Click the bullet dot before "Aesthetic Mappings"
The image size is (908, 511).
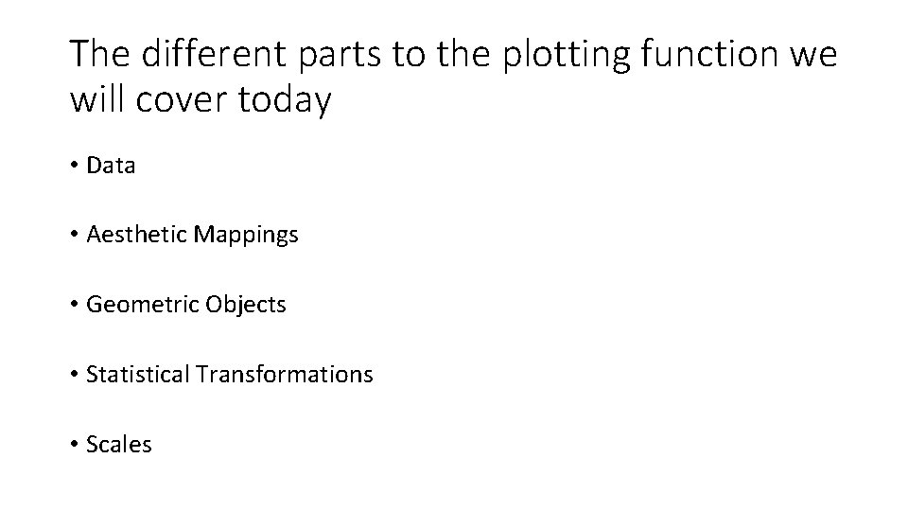tap(74, 235)
